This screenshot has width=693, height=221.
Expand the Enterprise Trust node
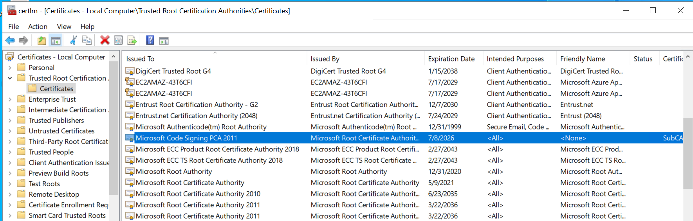point(10,99)
